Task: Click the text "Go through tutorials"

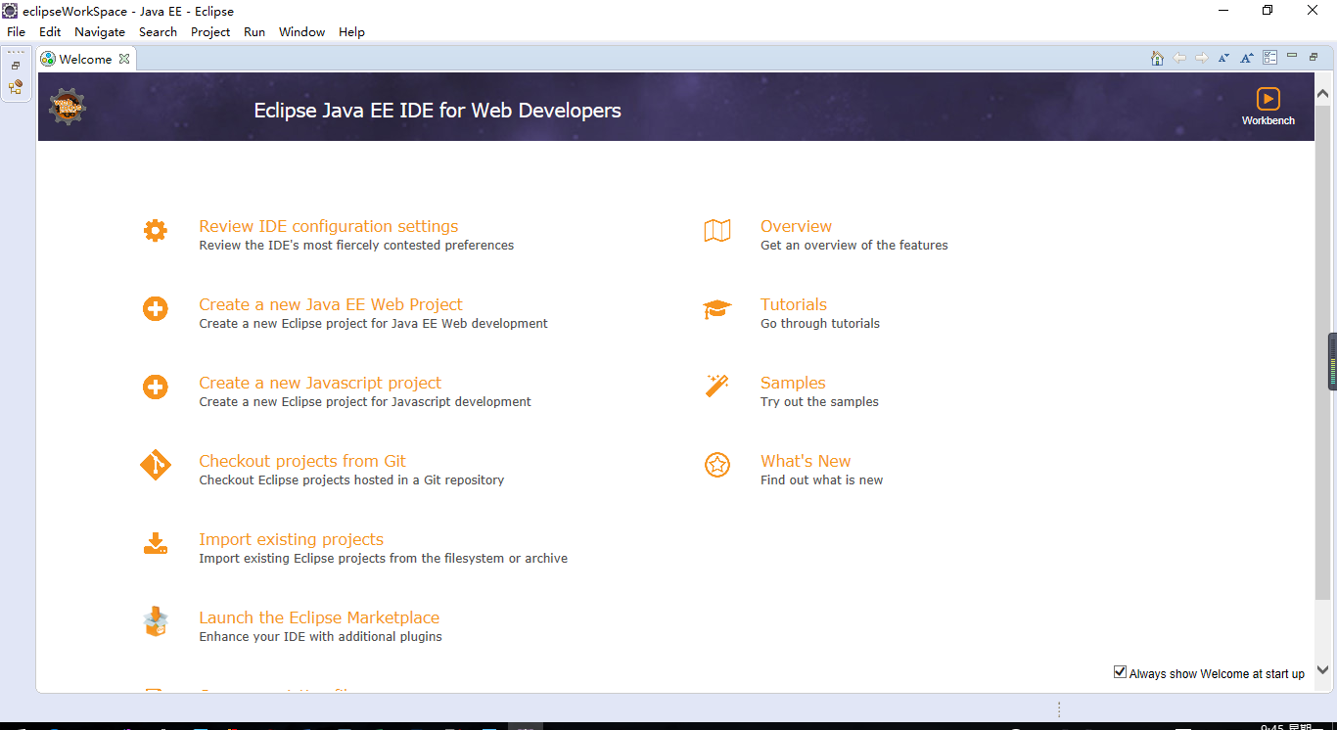Action: pyautogui.click(x=820, y=324)
